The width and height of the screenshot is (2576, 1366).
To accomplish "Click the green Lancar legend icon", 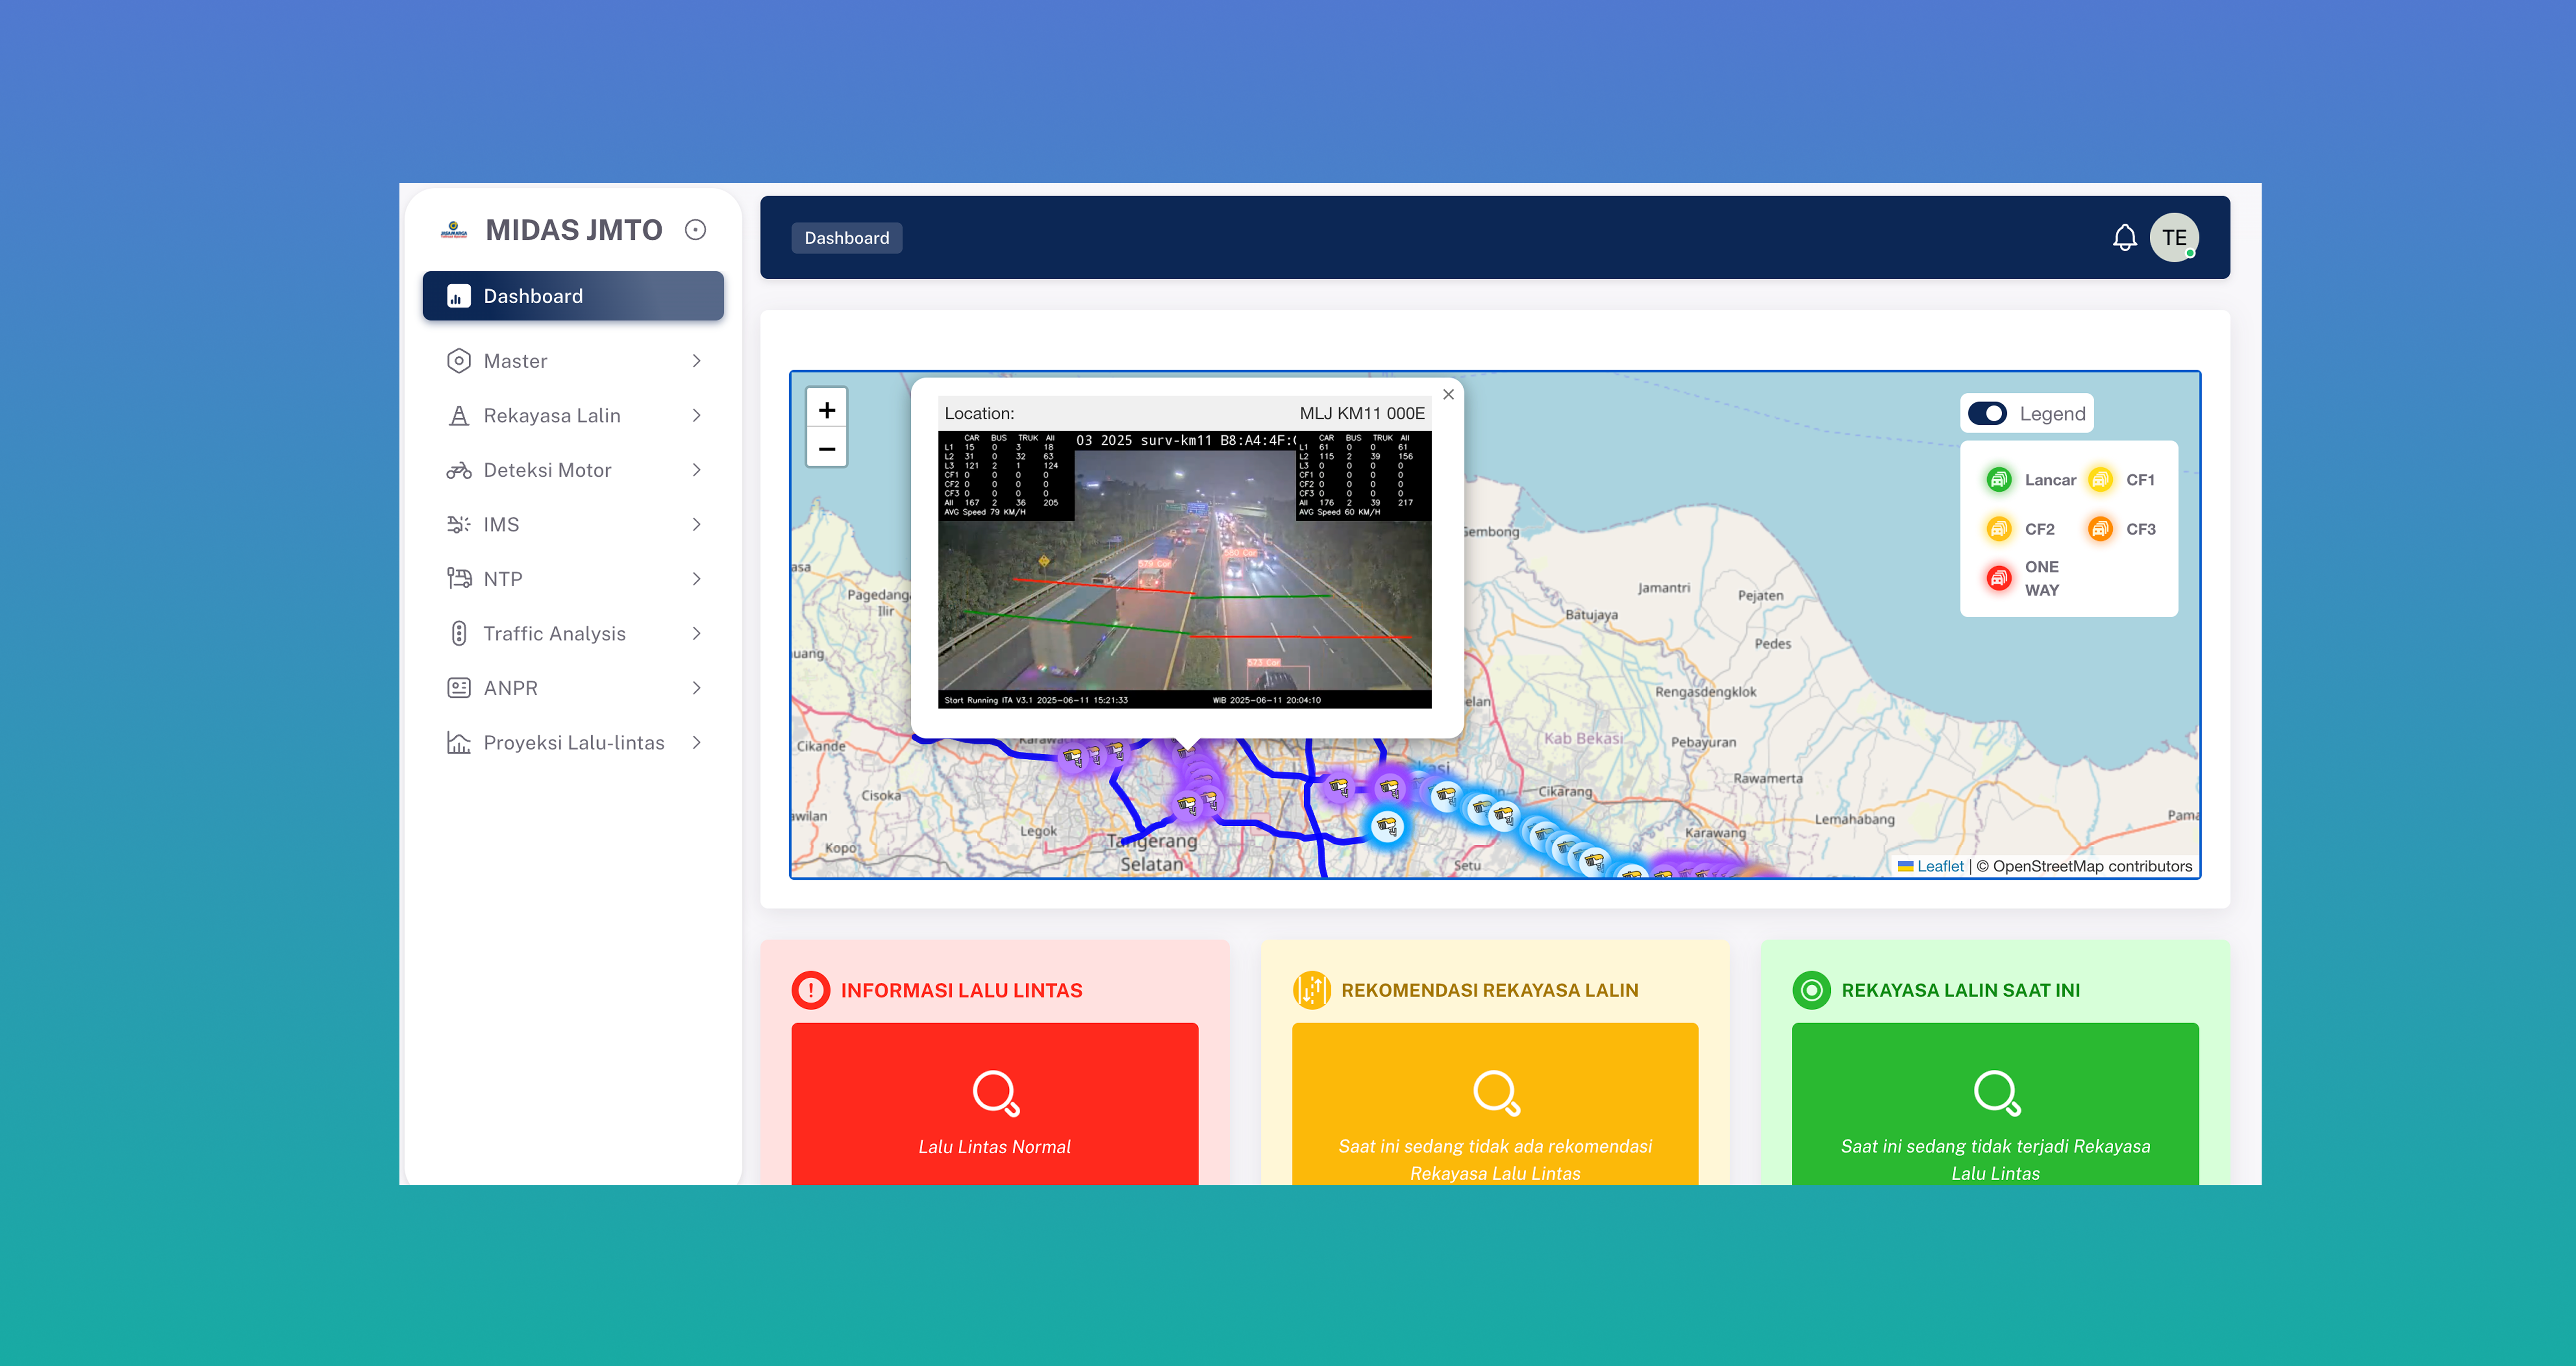I will [1998, 480].
